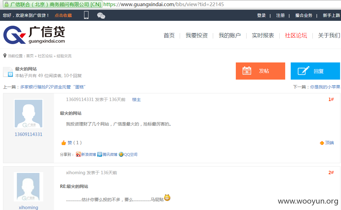
Task: Click username 13609114331 under avatar
Action: coord(29,134)
